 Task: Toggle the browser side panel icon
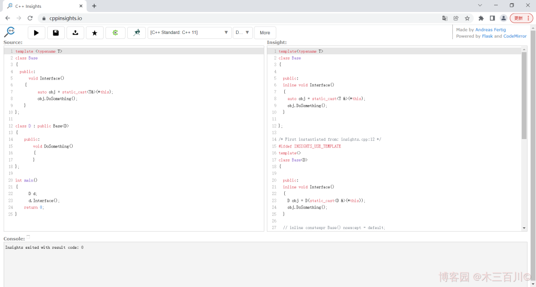tap(492, 18)
